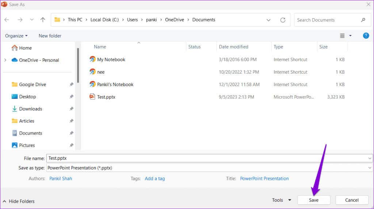
Task: Edit the PowerPoint Presentation title
Action: 264,178
